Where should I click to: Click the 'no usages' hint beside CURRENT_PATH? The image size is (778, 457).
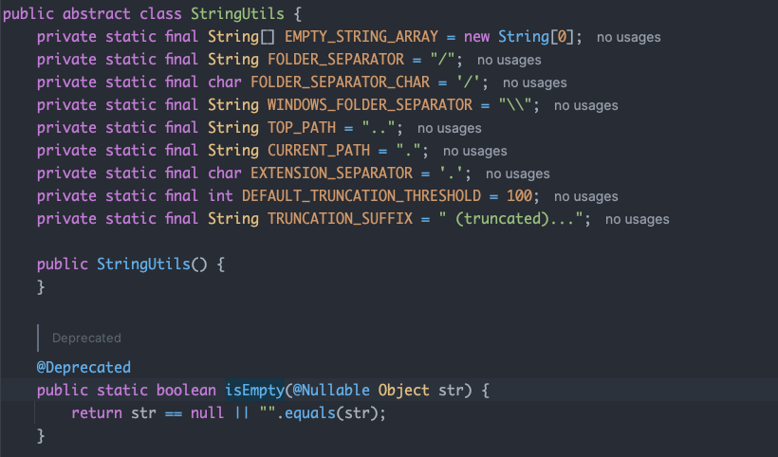tap(474, 151)
